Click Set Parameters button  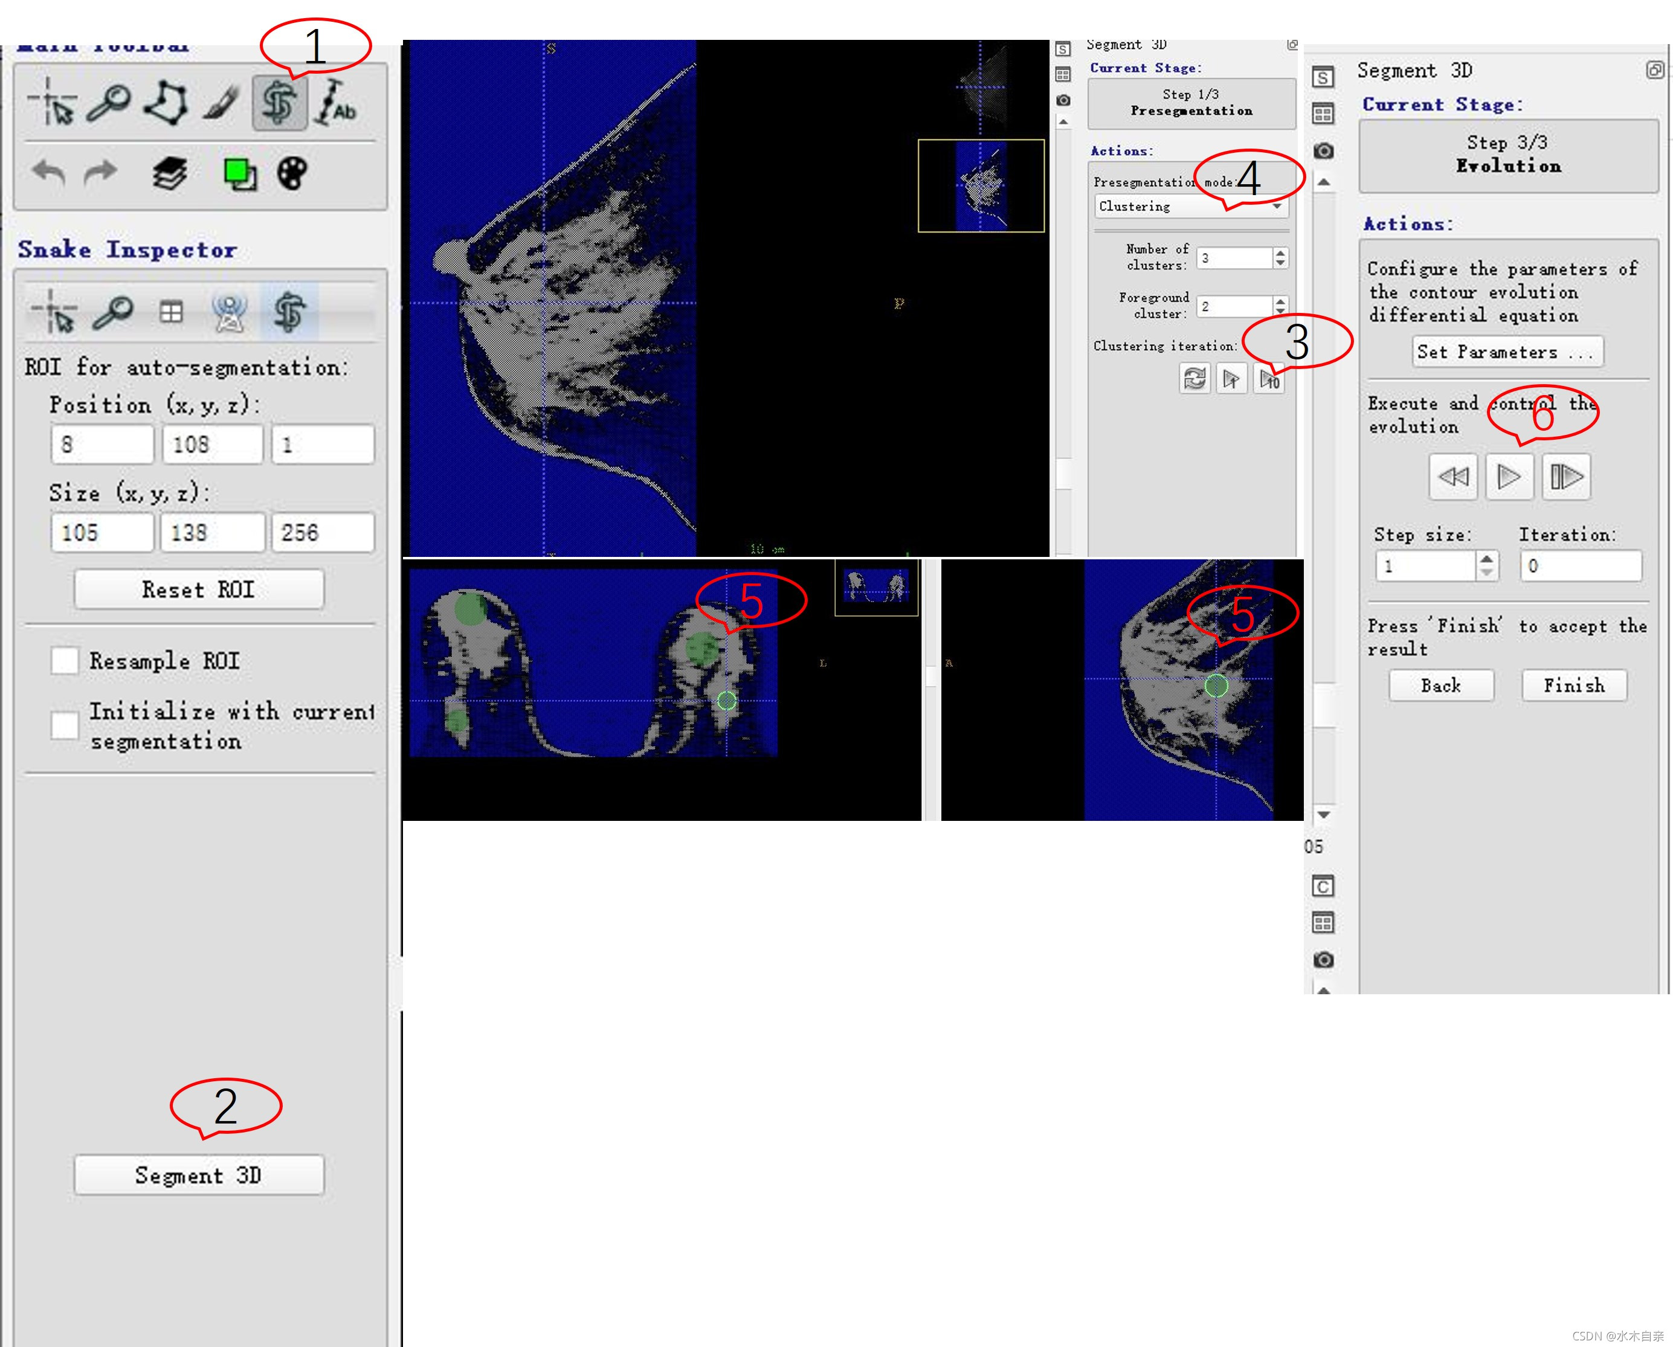coord(1506,352)
